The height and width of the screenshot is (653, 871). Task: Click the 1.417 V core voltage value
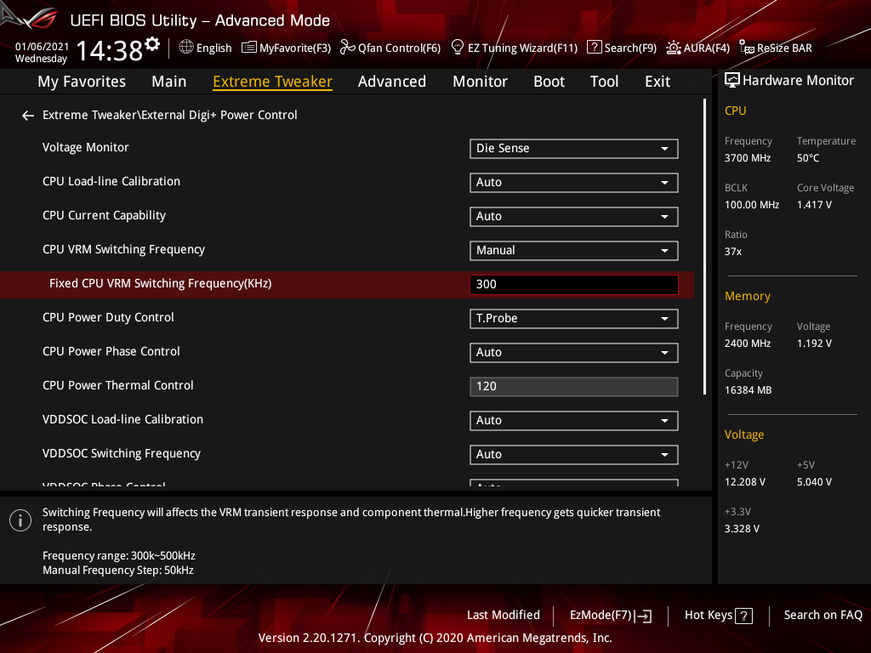click(814, 205)
